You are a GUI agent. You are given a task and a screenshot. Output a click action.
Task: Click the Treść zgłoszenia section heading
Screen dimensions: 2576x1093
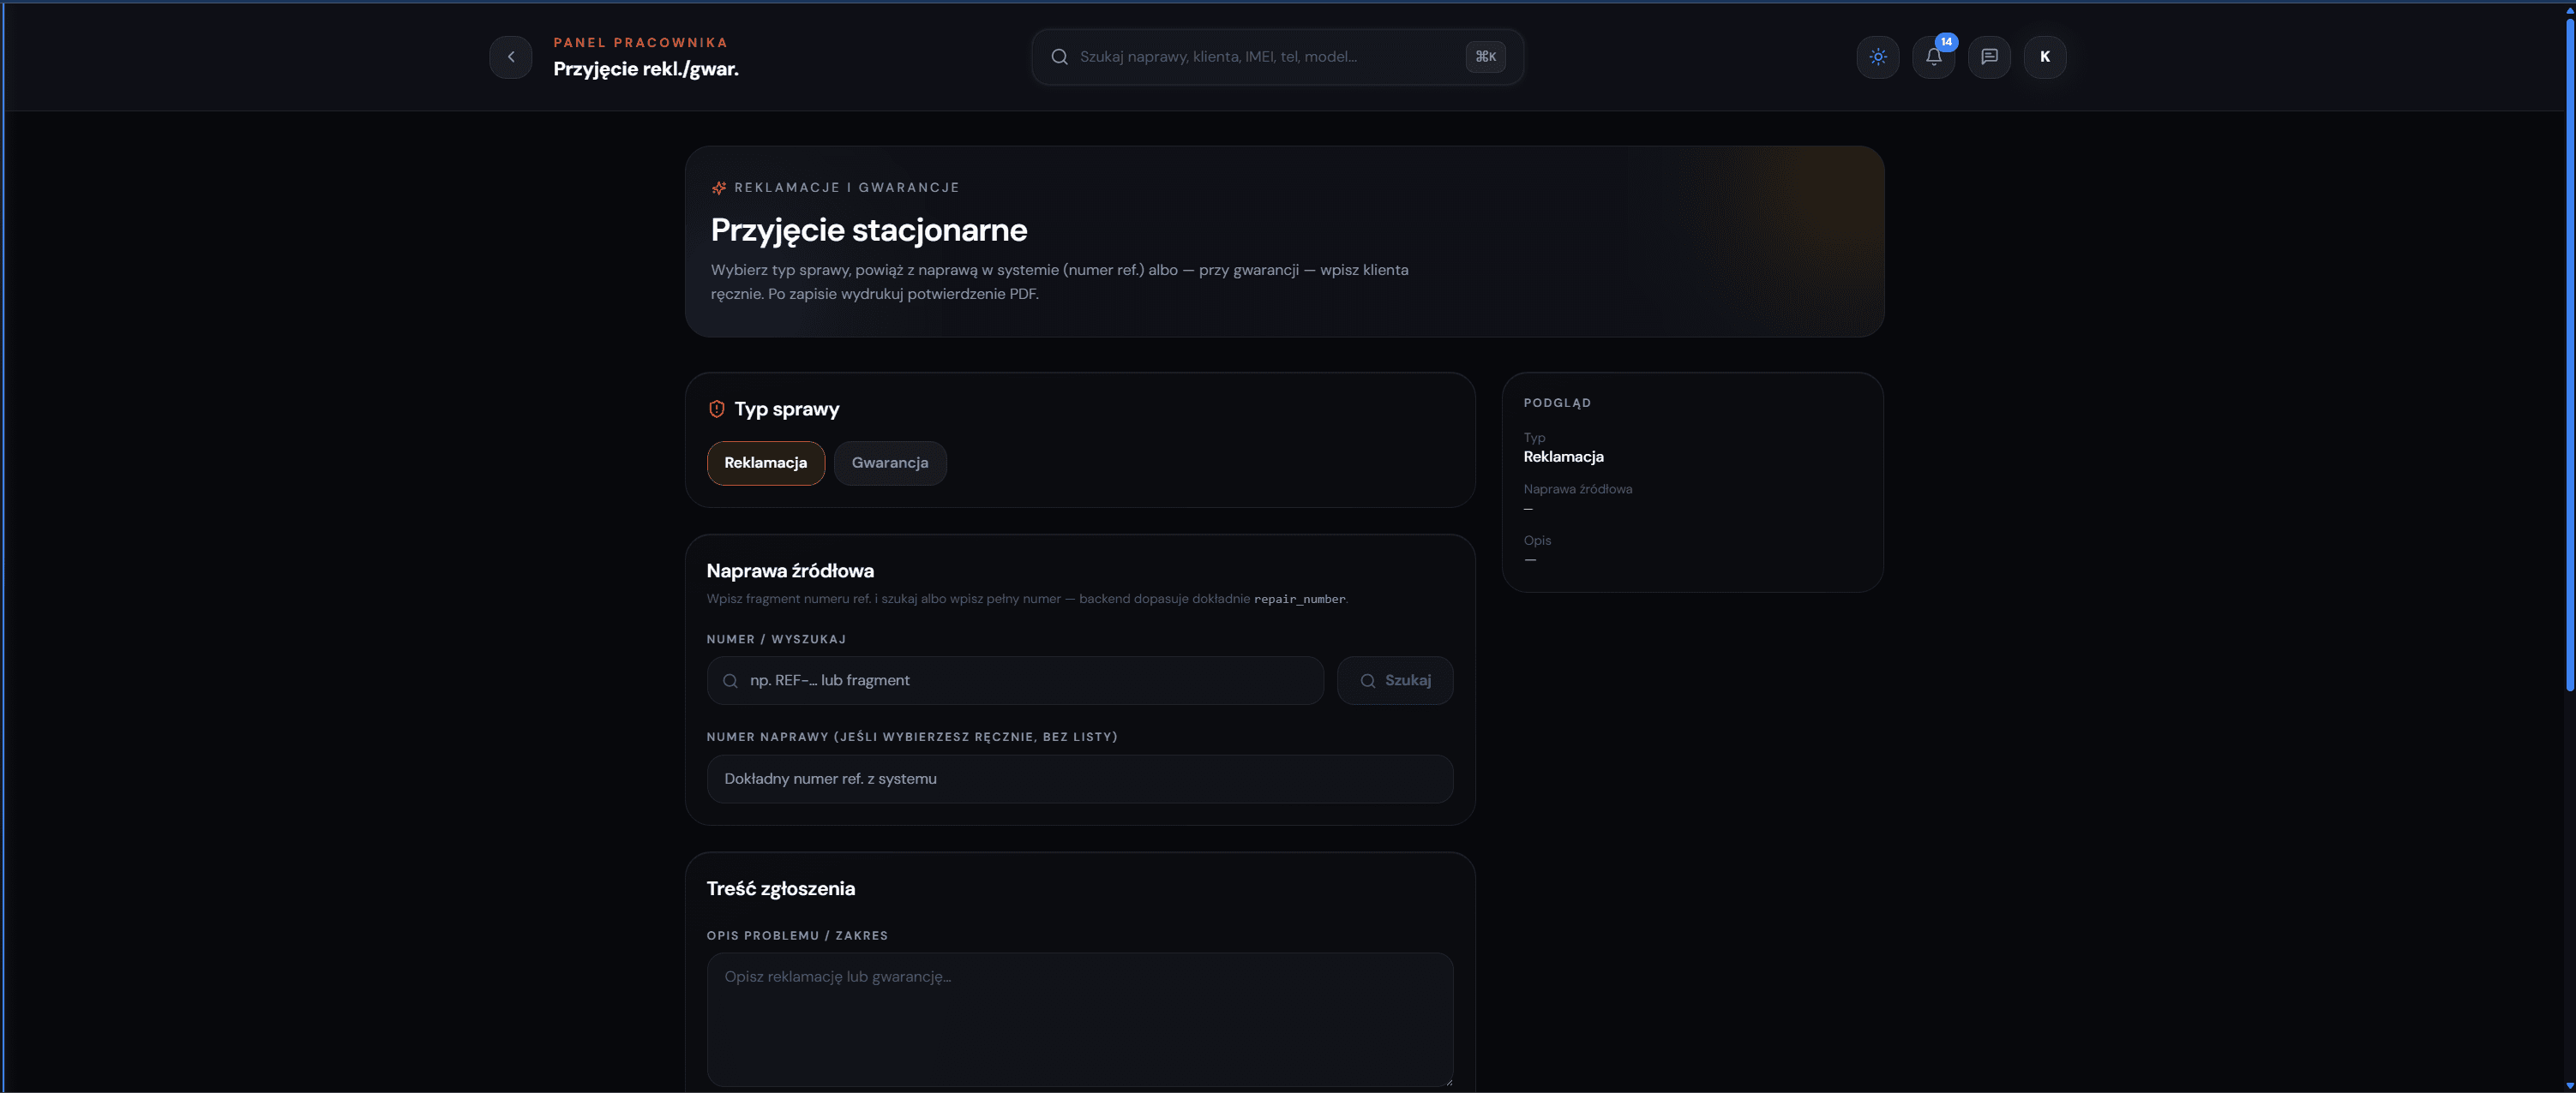pos(780,889)
